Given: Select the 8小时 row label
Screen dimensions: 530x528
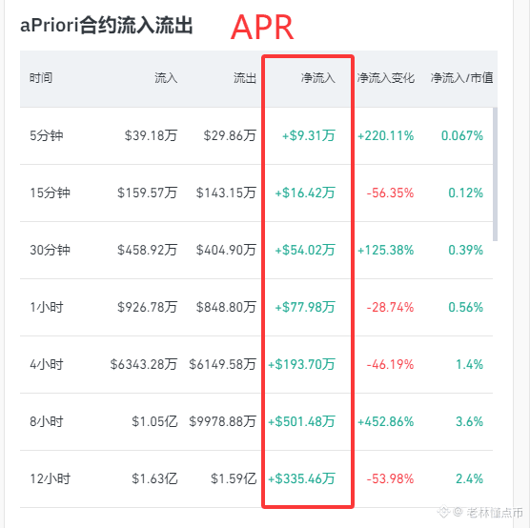Looking at the screenshot, I should click(x=47, y=421).
